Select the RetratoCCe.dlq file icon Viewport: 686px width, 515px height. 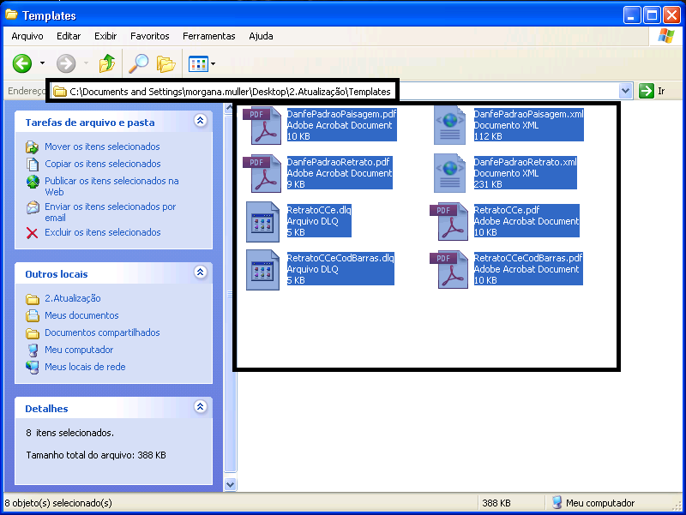[262, 221]
